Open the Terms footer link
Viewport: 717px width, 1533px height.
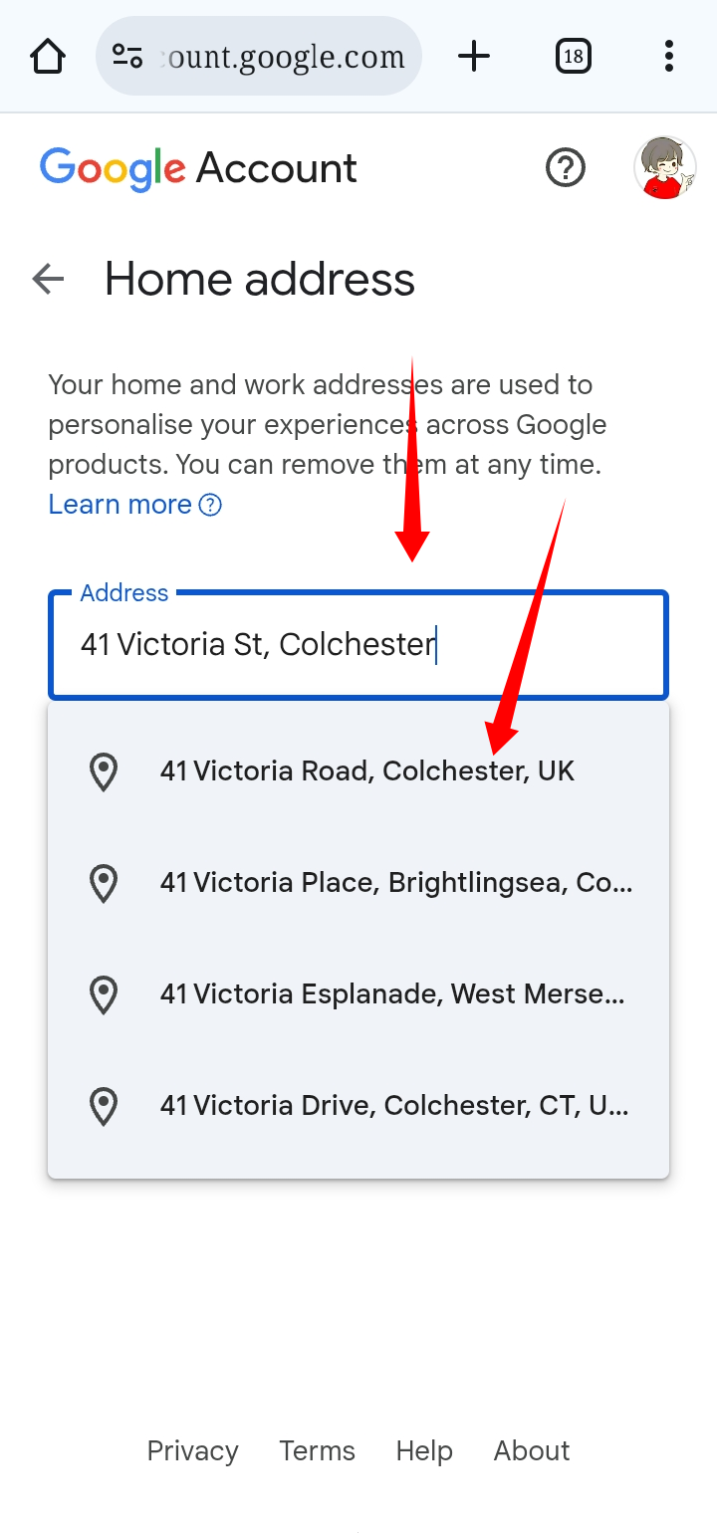coord(317,1451)
